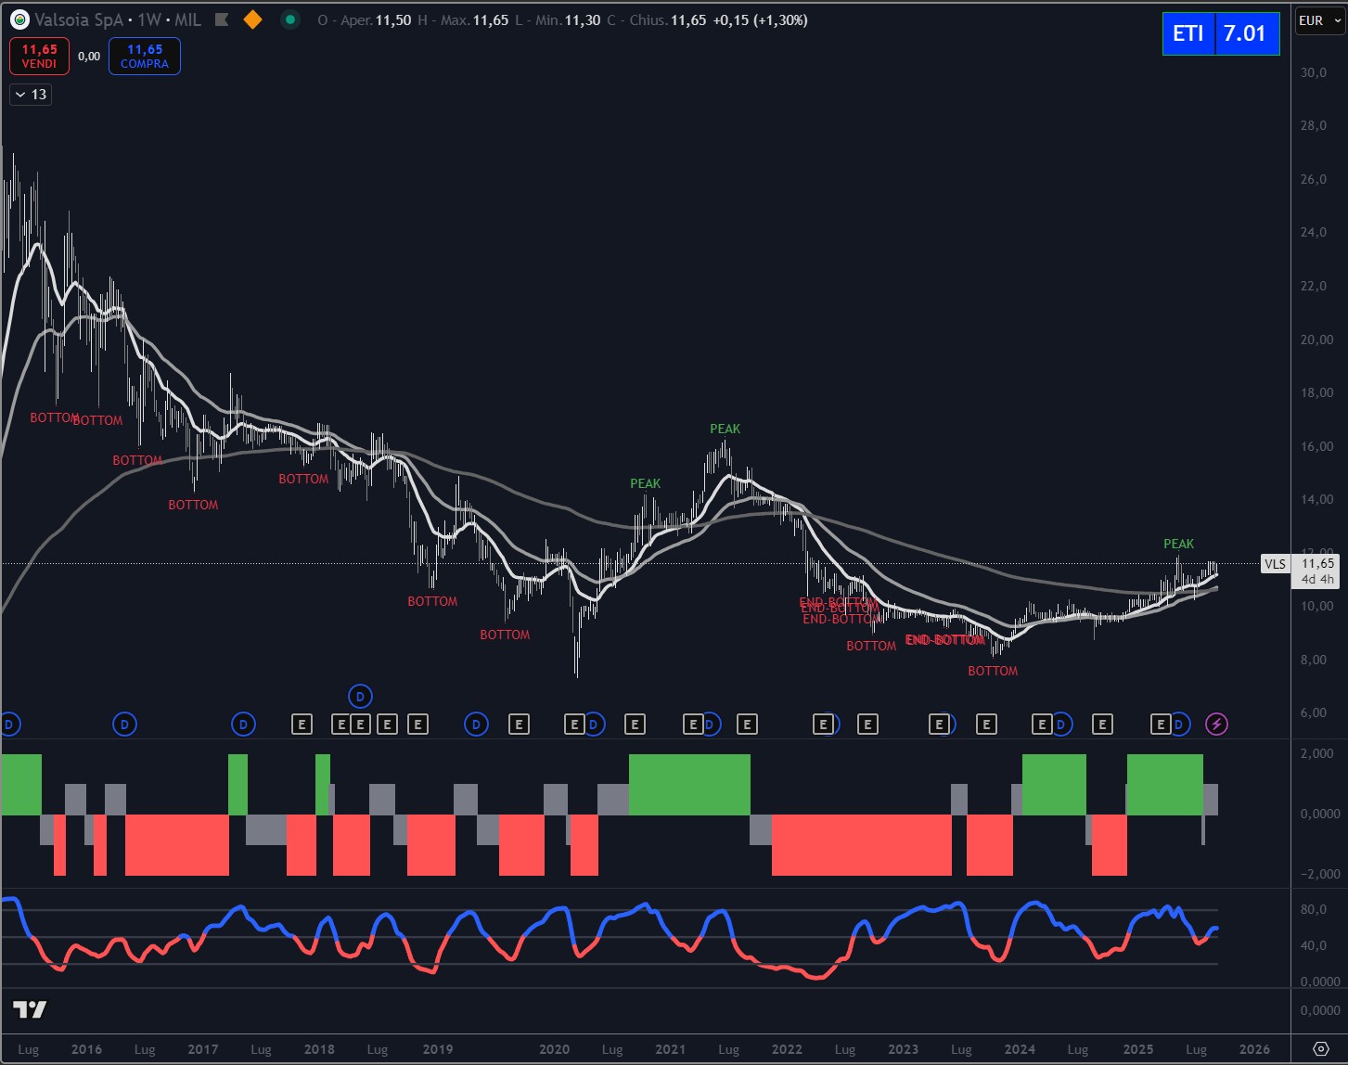Viewport: 1348px width, 1065px height.
Task: Click the Valsoia SpA symbol logo
Action: [x=19, y=19]
